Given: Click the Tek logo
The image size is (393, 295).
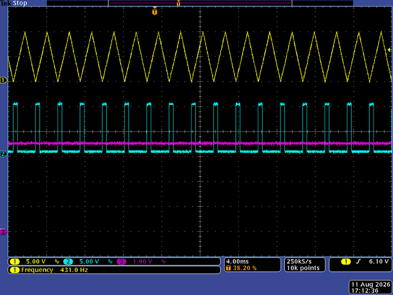Looking at the screenshot, I should click(5, 3).
